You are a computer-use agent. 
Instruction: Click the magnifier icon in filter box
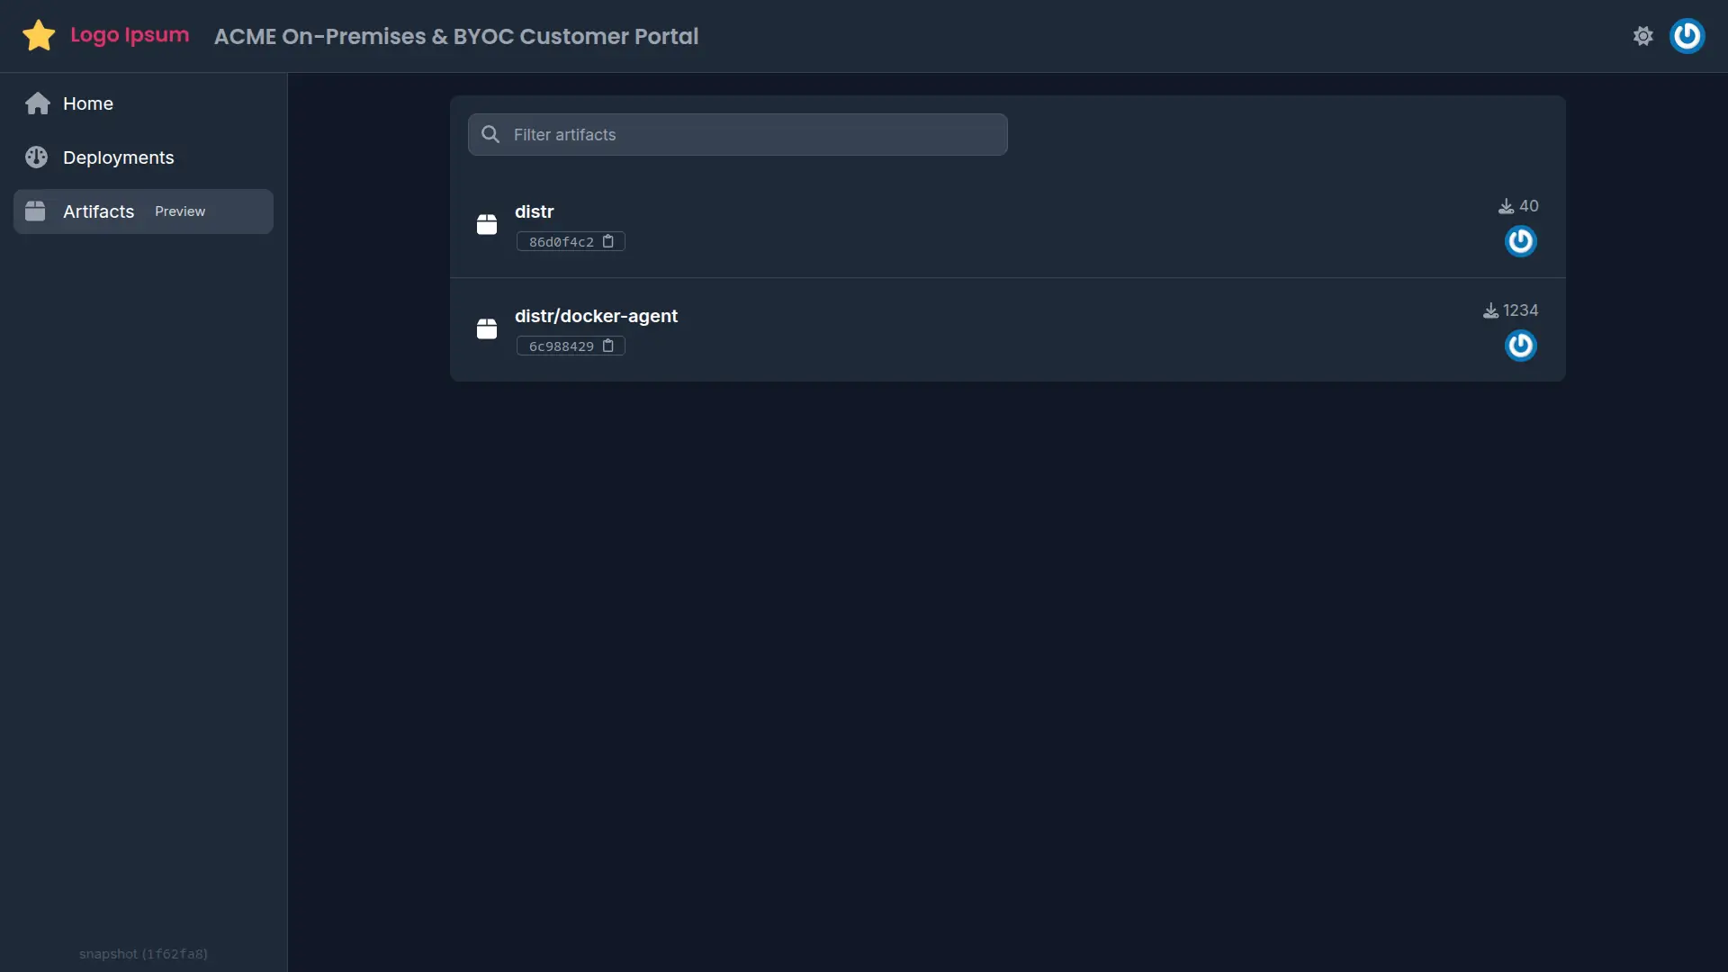pos(490,134)
